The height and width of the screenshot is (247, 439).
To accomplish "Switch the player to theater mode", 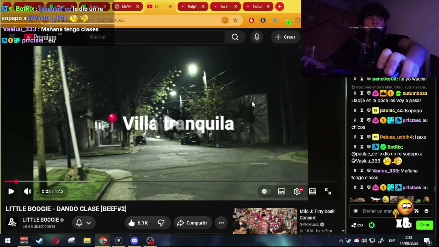I will coord(312,191).
